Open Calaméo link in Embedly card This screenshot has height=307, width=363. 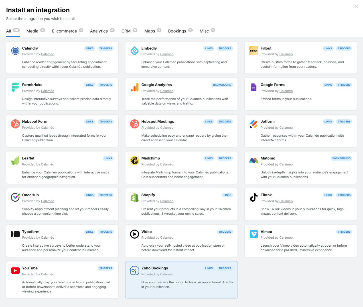(167, 54)
